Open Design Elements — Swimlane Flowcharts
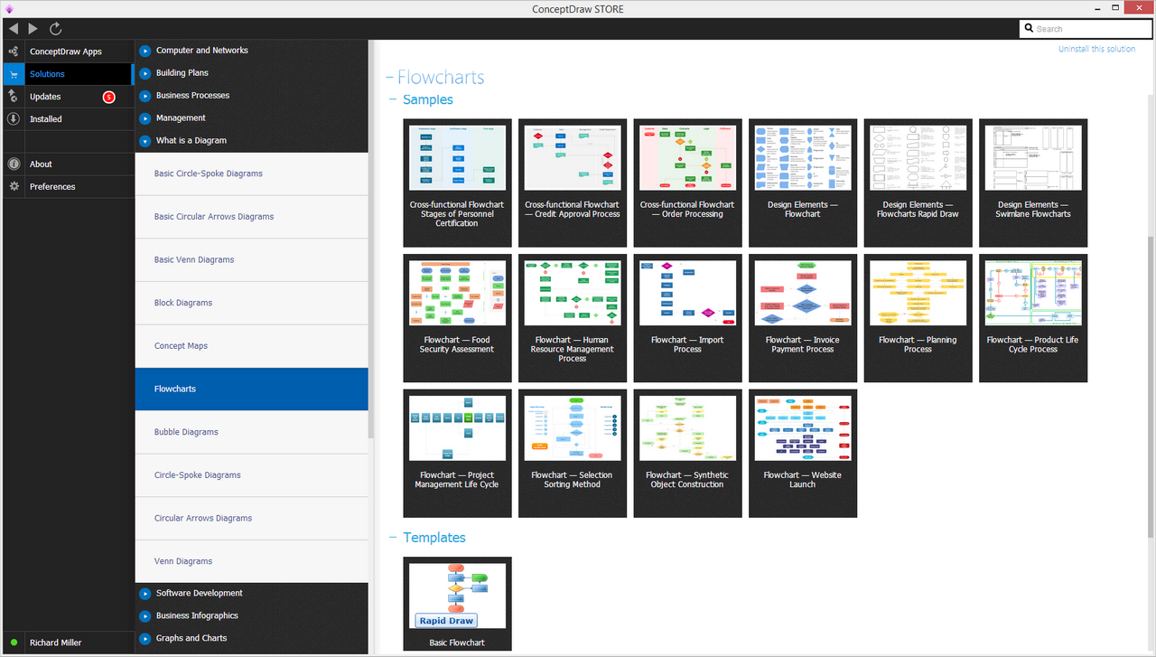 (1033, 183)
